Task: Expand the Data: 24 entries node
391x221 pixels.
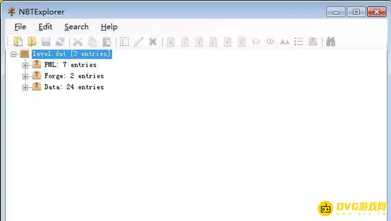Action: [25, 88]
